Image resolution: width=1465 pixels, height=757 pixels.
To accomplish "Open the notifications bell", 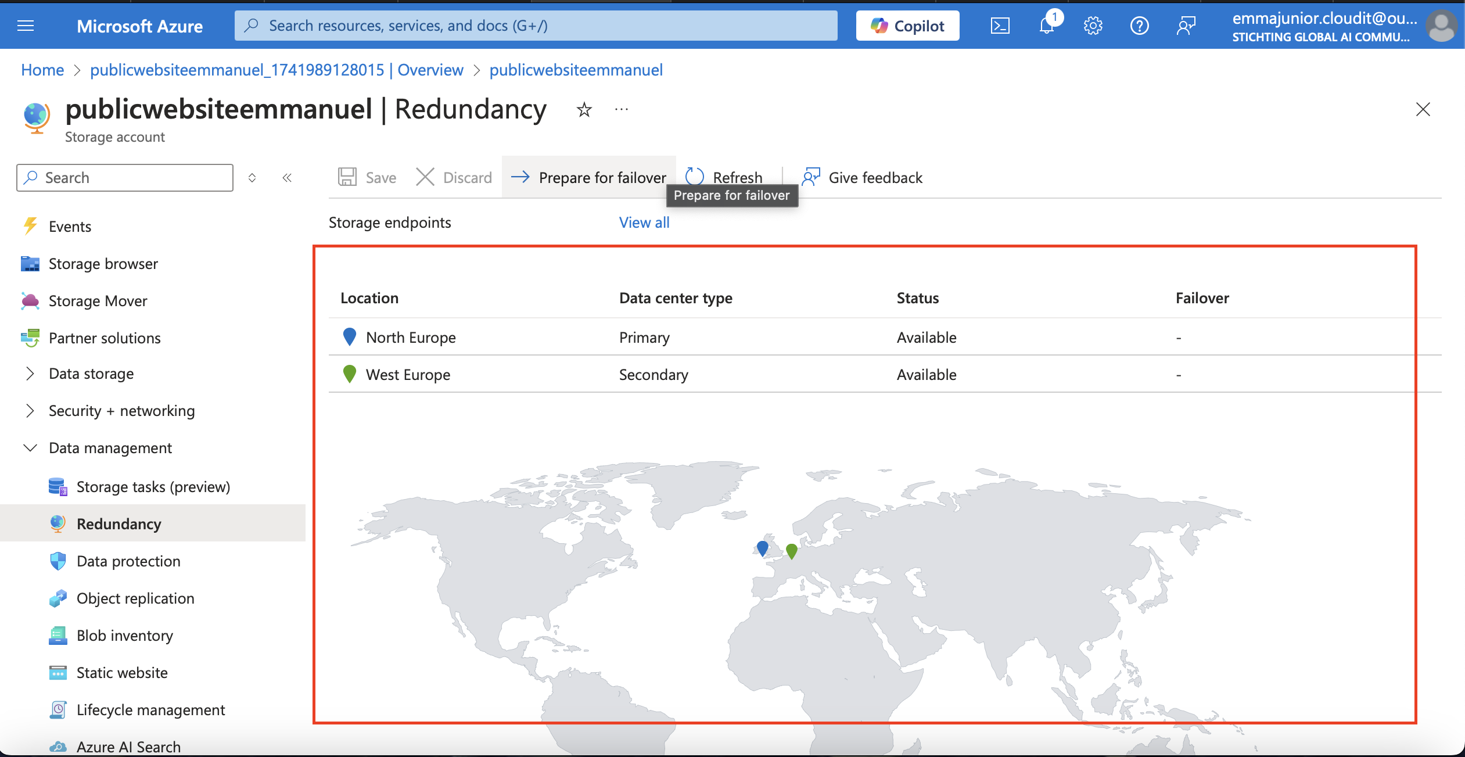I will tap(1047, 26).
